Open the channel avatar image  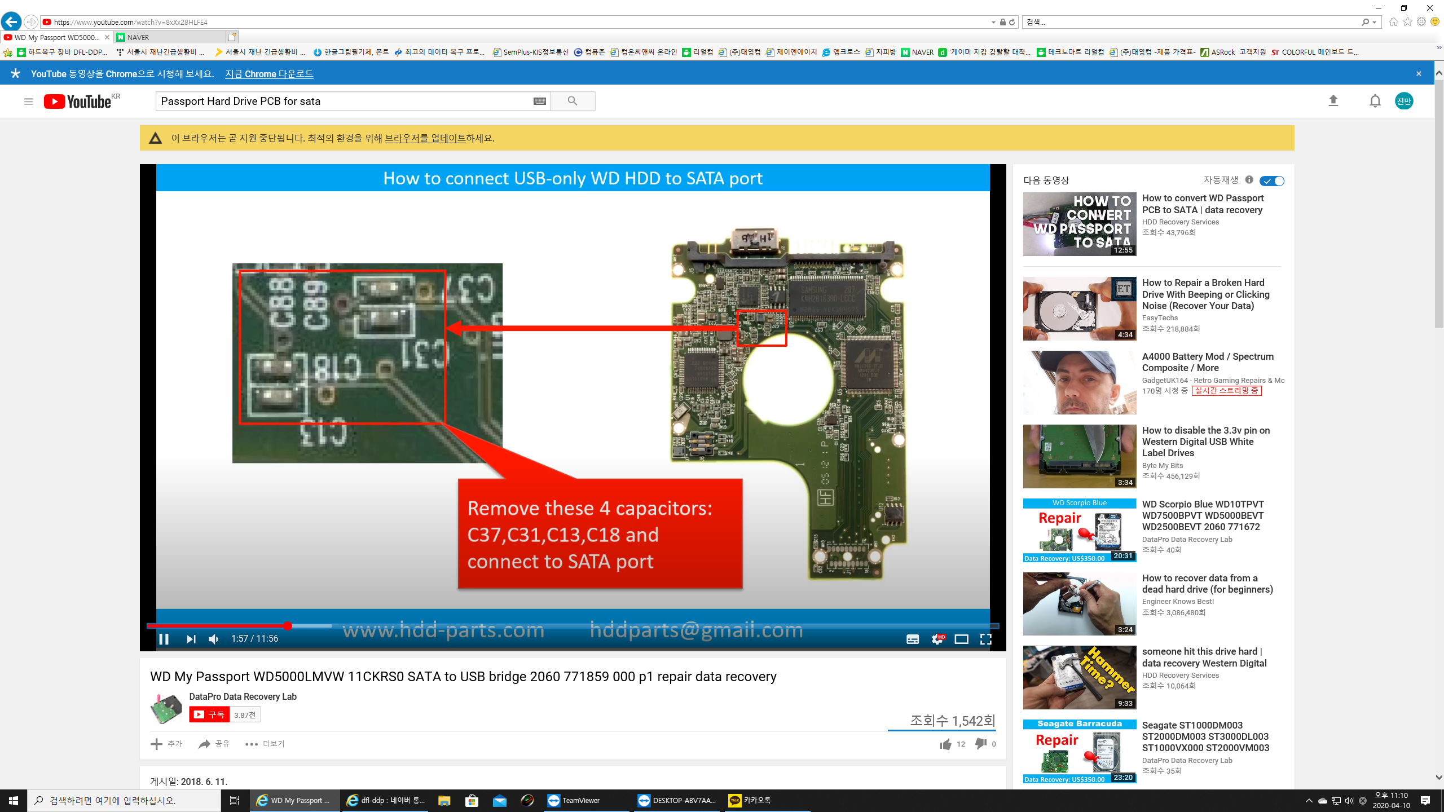[x=166, y=708]
